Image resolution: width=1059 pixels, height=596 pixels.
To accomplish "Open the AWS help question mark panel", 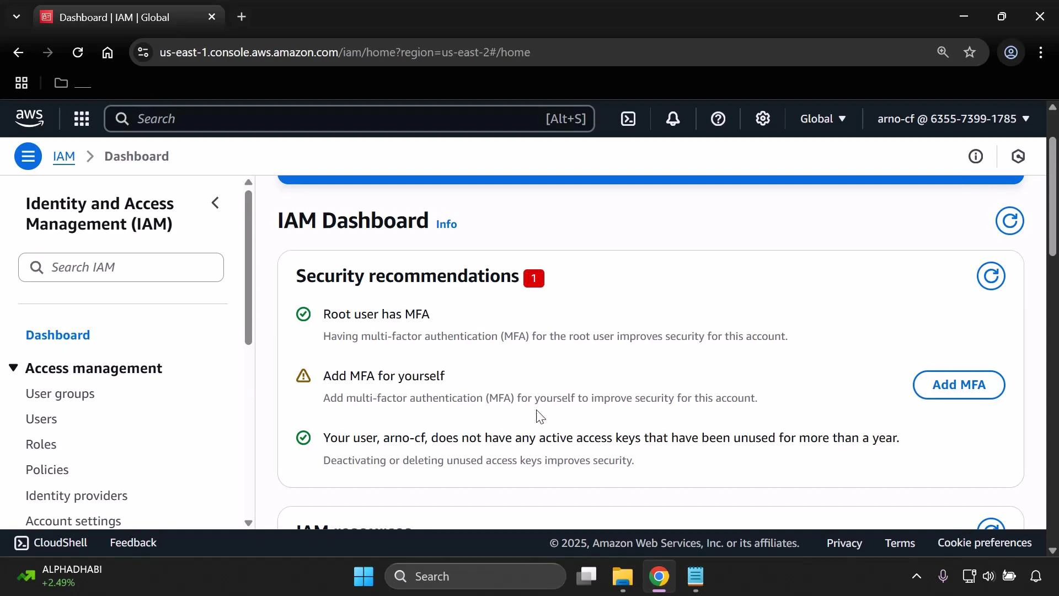I will [x=718, y=119].
